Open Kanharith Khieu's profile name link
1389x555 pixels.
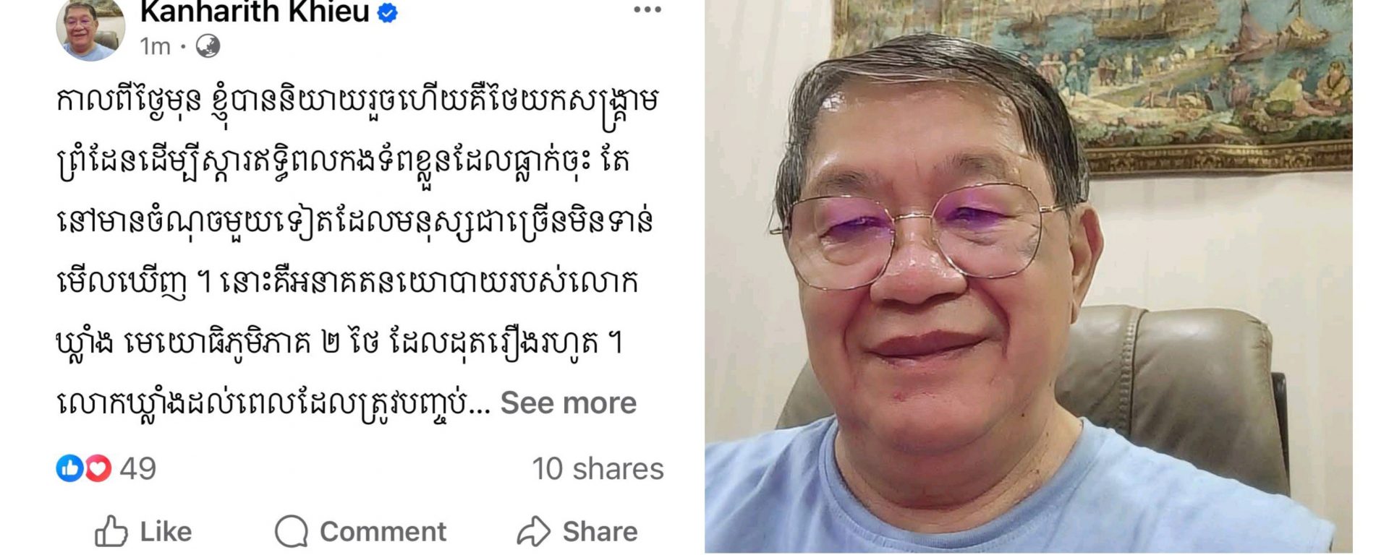[x=255, y=12]
